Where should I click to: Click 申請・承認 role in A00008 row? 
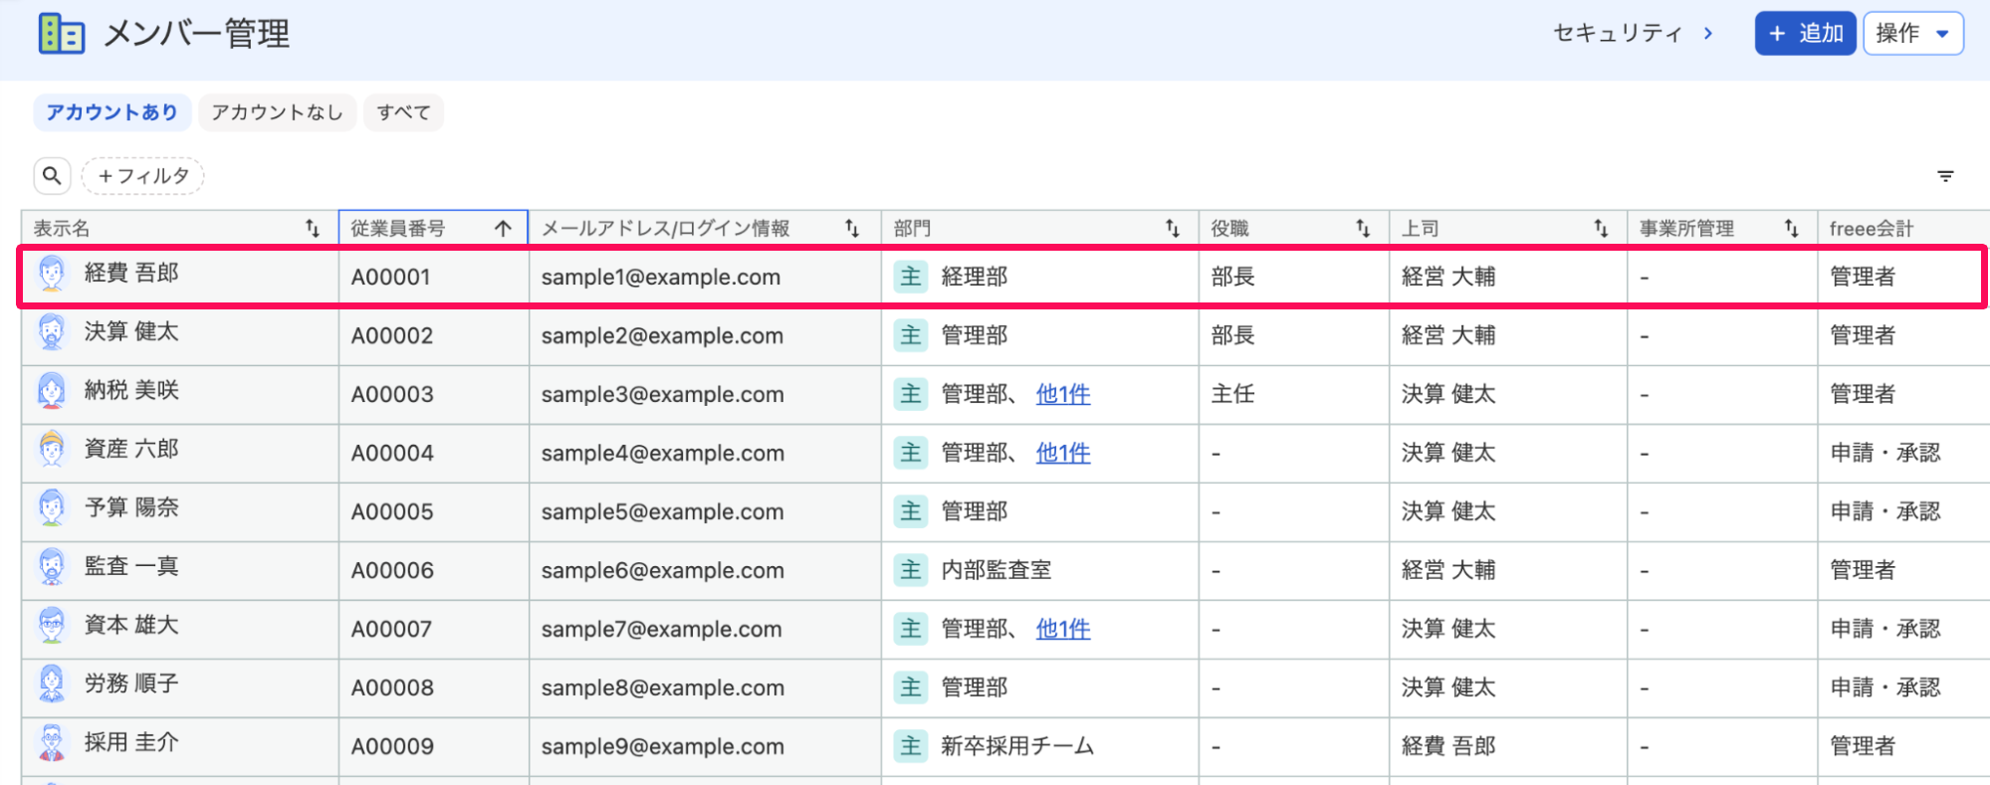pos(1885,687)
